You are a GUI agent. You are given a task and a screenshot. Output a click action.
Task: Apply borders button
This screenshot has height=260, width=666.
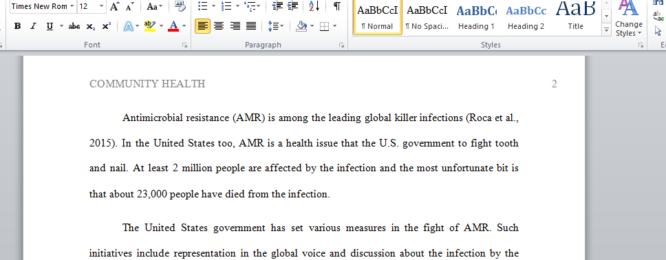(324, 26)
